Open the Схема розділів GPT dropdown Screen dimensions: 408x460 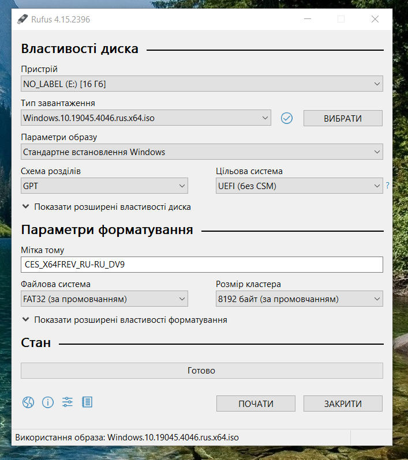click(104, 186)
